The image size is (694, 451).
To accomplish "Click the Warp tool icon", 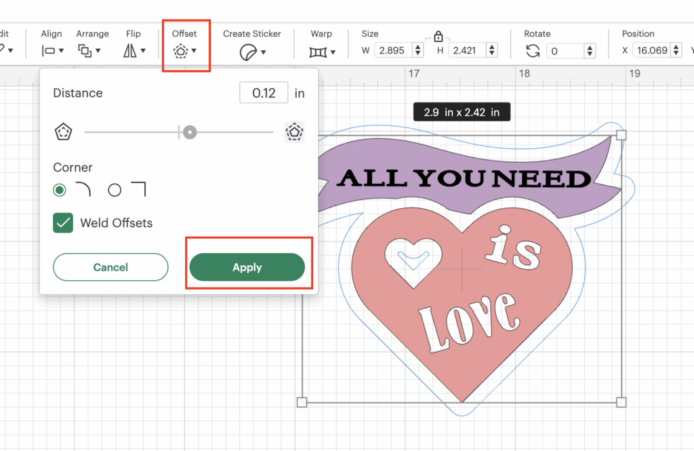I will (317, 52).
